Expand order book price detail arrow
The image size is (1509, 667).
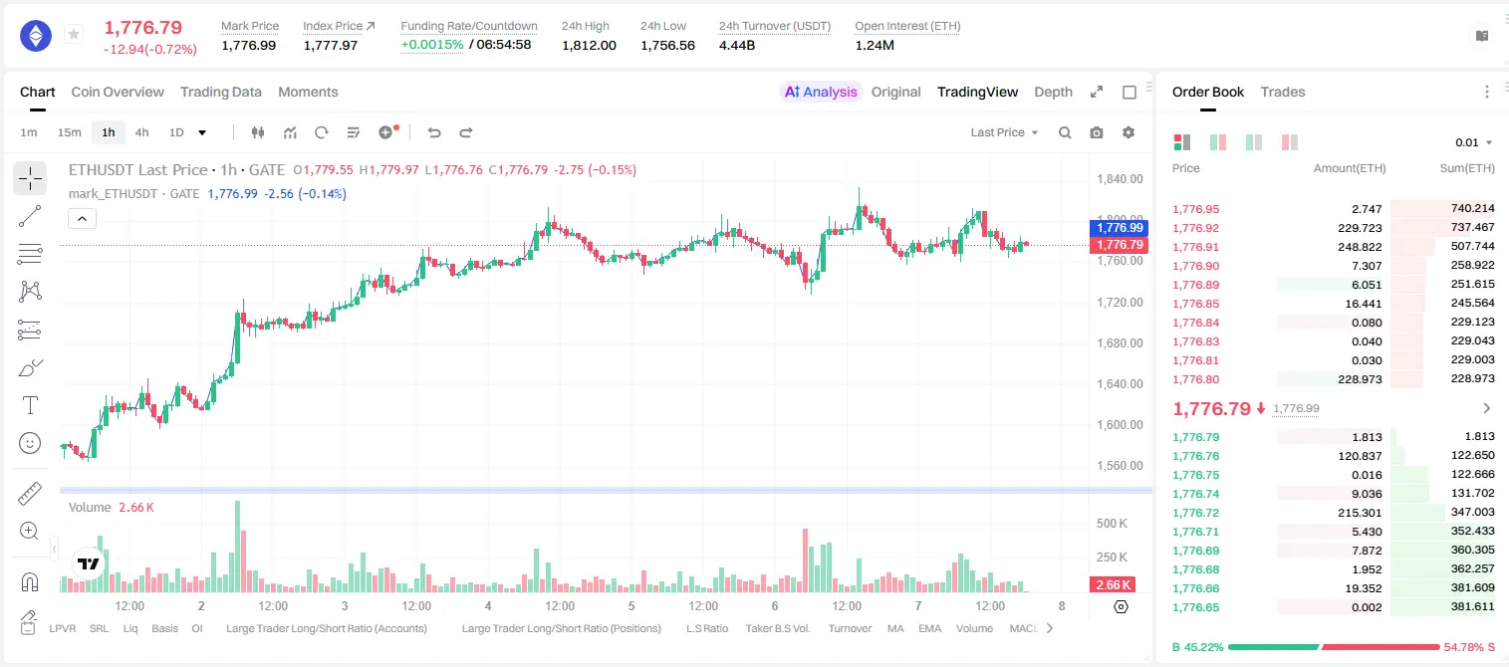(1487, 408)
